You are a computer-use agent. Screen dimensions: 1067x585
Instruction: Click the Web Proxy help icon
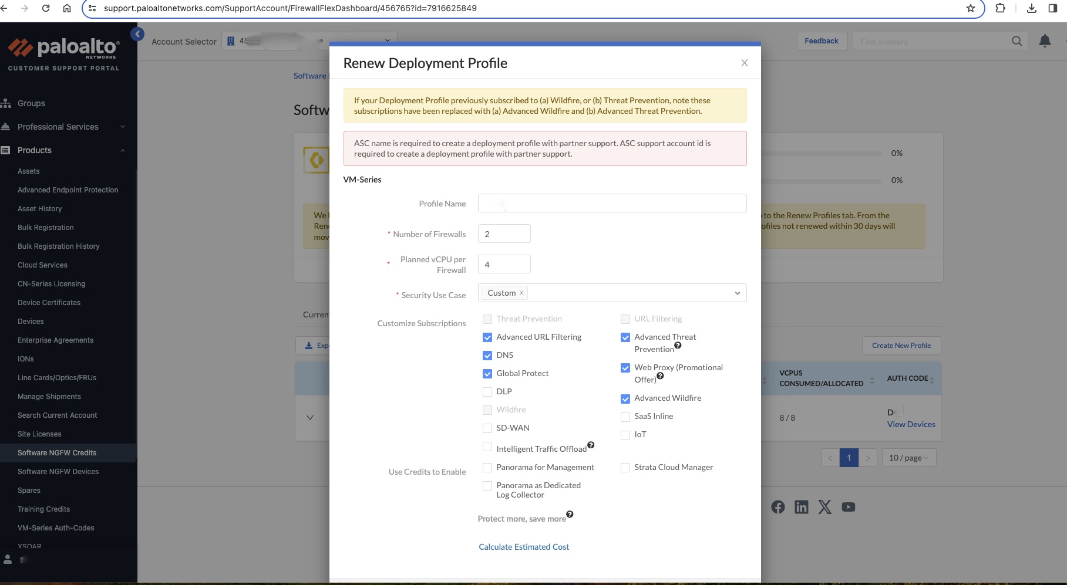(660, 376)
